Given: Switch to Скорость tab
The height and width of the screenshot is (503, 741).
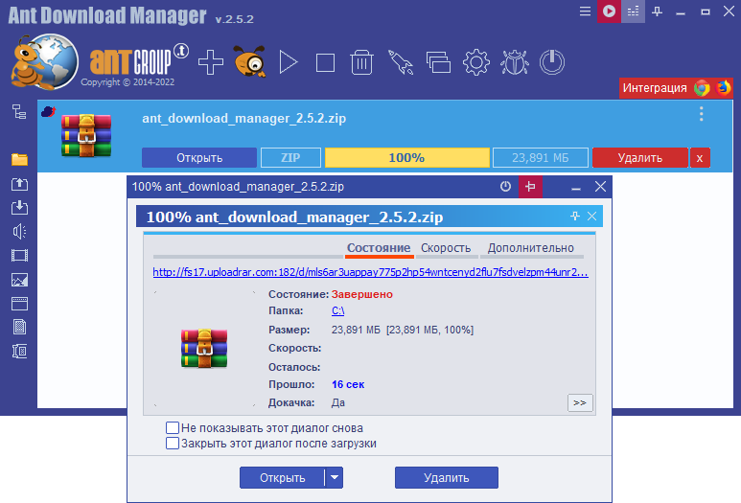Looking at the screenshot, I should click(x=446, y=248).
